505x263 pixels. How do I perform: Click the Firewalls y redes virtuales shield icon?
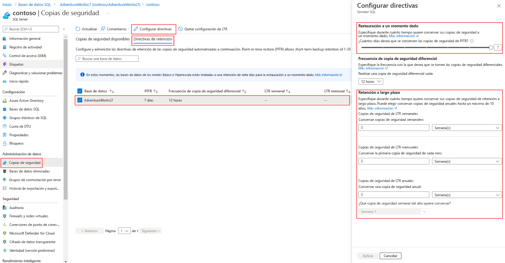[4, 216]
